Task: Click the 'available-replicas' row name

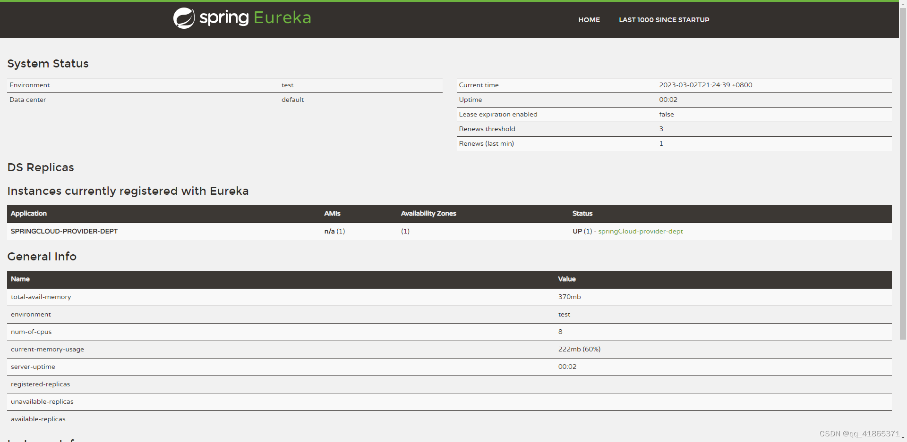Action: [38, 419]
